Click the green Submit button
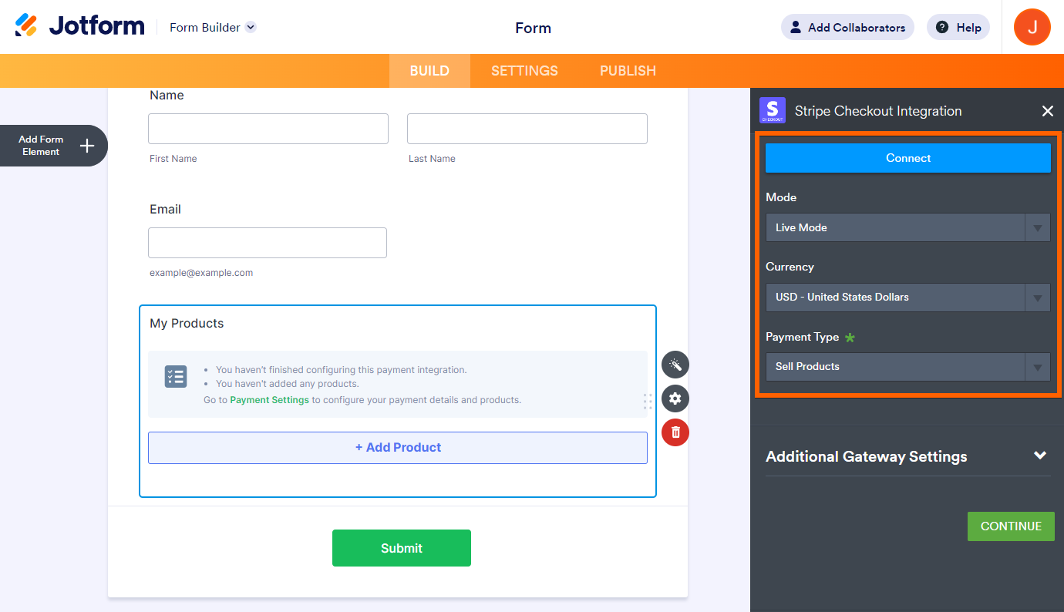Screen dimensions: 1064x612 coord(402,548)
